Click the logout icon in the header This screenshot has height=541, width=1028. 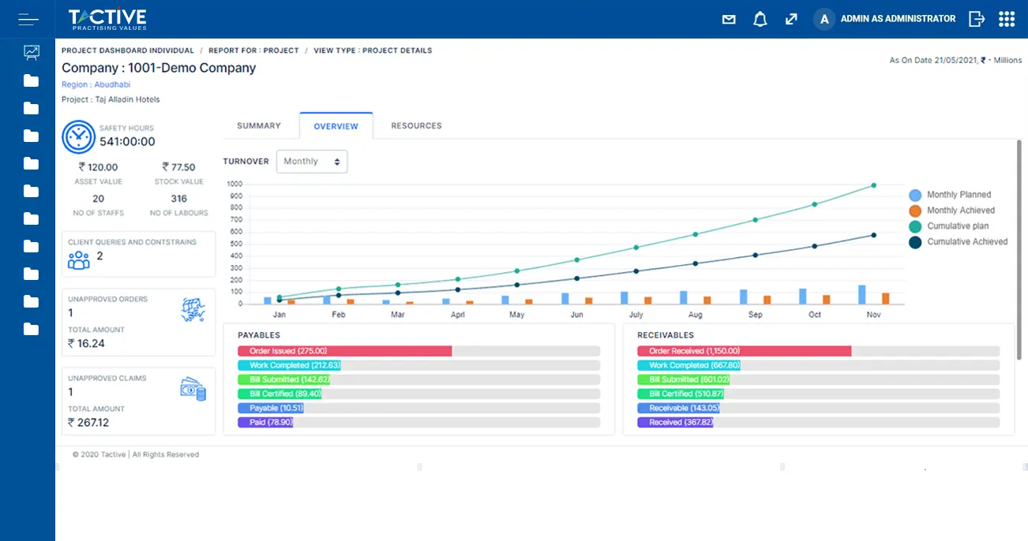pyautogui.click(x=977, y=19)
